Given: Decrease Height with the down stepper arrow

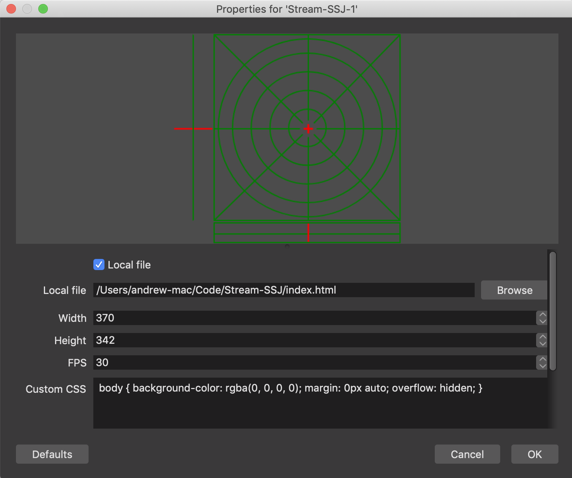Looking at the screenshot, I should point(542,343).
